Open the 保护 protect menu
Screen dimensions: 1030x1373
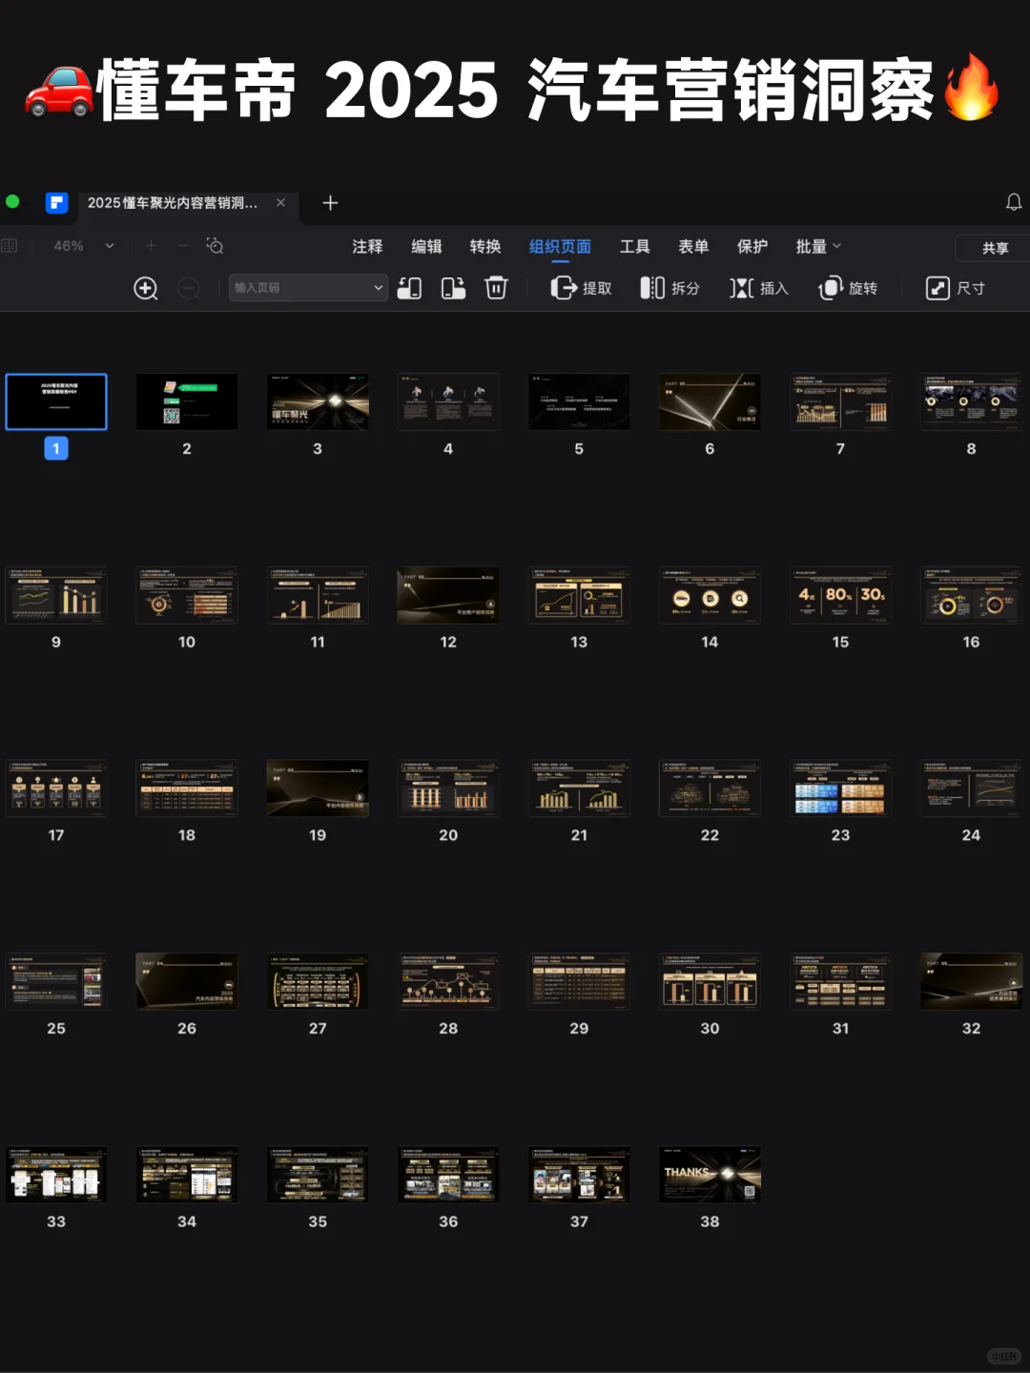click(x=752, y=247)
